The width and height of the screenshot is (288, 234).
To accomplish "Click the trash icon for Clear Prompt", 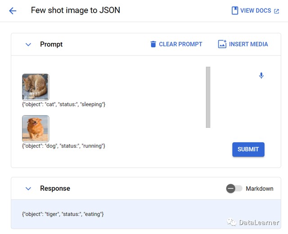I will (153, 44).
